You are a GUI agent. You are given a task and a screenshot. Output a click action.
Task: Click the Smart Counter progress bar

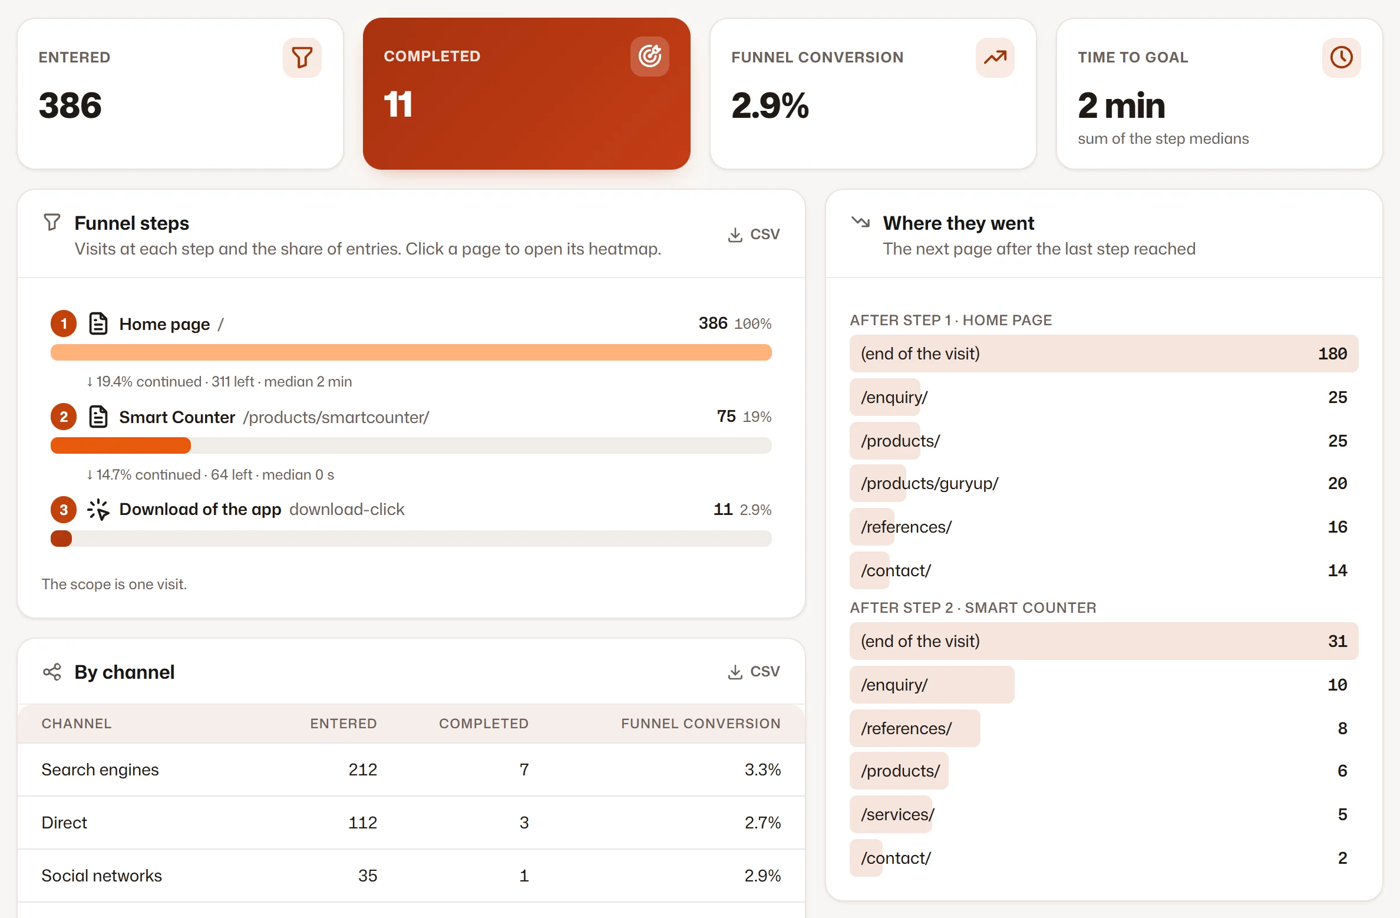click(411, 445)
